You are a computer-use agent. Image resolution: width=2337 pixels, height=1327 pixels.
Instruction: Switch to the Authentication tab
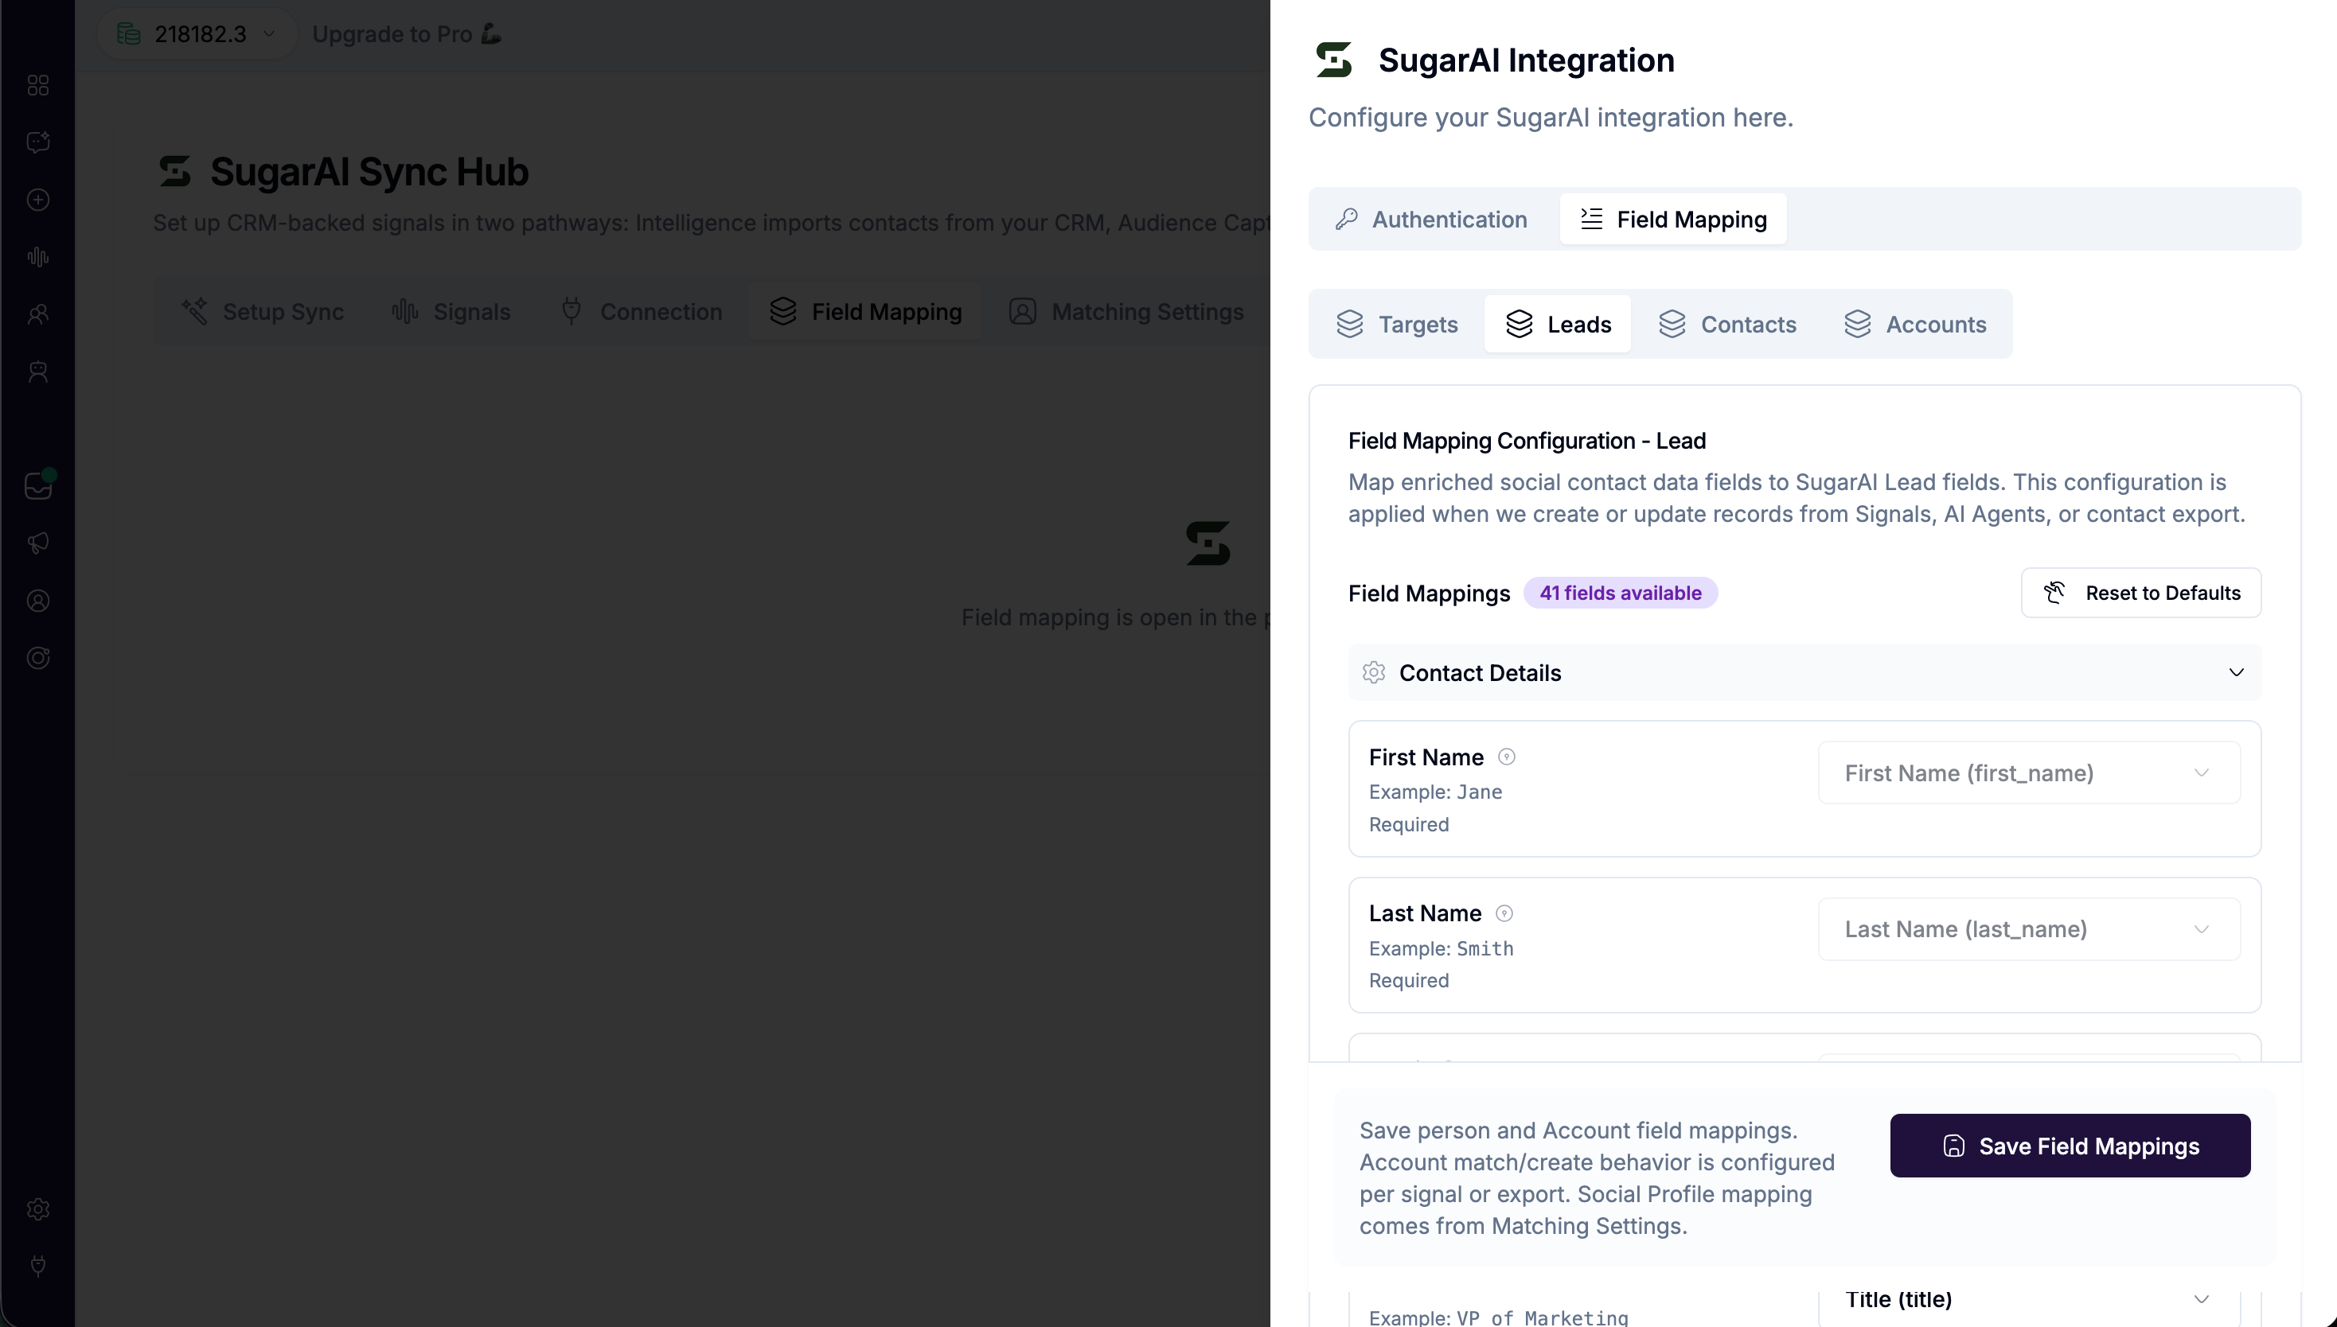pos(1431,219)
